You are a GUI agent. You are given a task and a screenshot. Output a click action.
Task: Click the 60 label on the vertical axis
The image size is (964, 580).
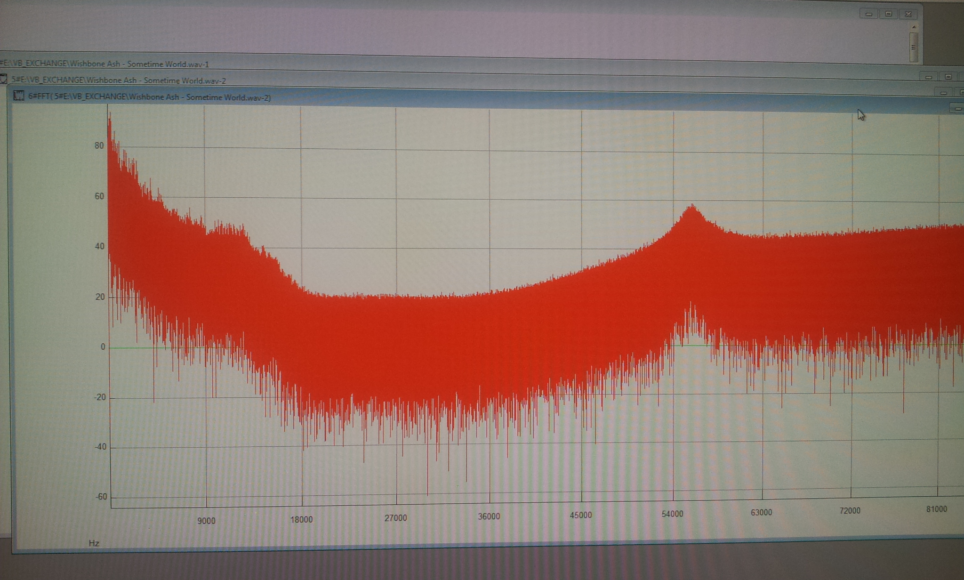tap(99, 196)
